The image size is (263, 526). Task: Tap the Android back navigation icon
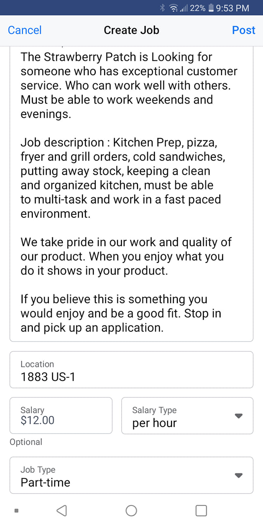(61, 510)
